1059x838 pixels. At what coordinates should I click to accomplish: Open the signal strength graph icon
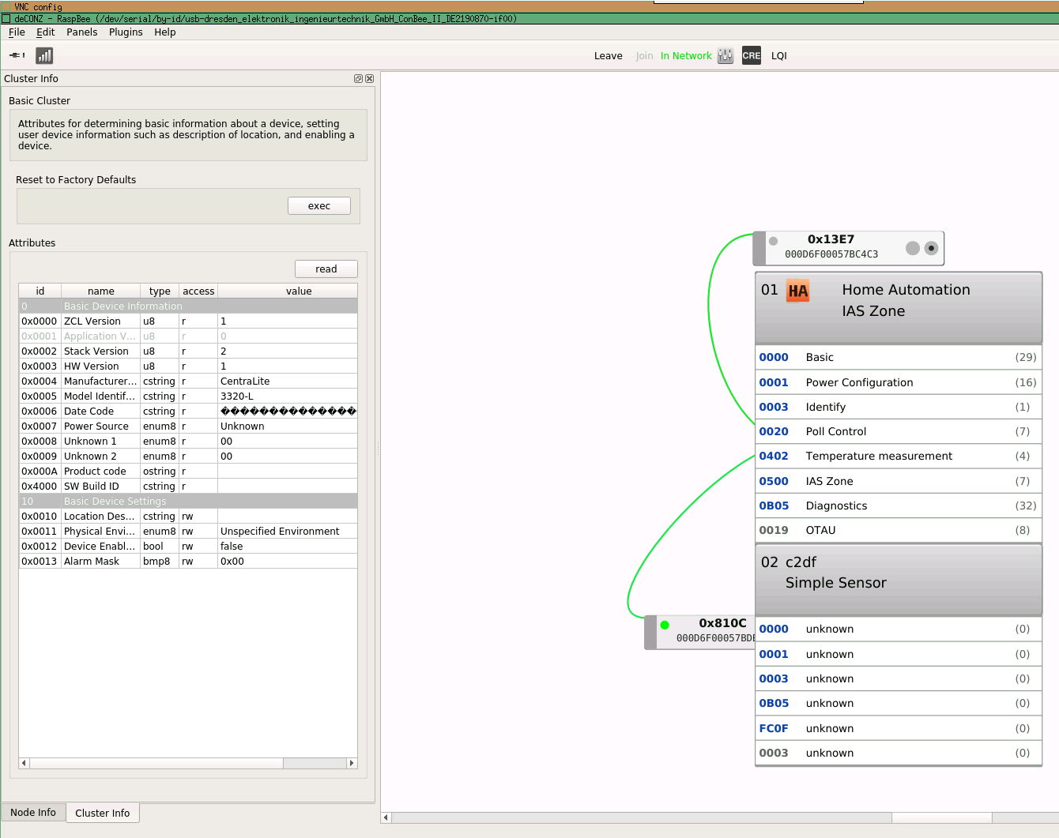click(44, 55)
